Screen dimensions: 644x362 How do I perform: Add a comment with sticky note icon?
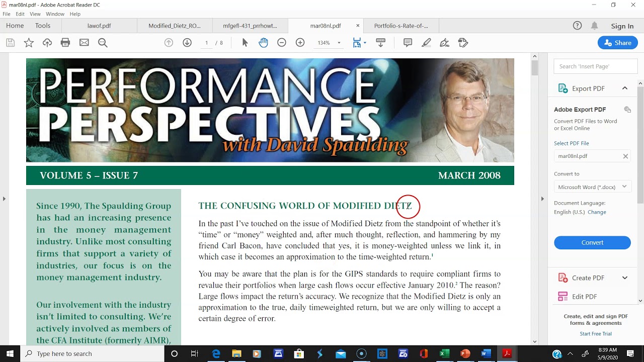pos(408,43)
